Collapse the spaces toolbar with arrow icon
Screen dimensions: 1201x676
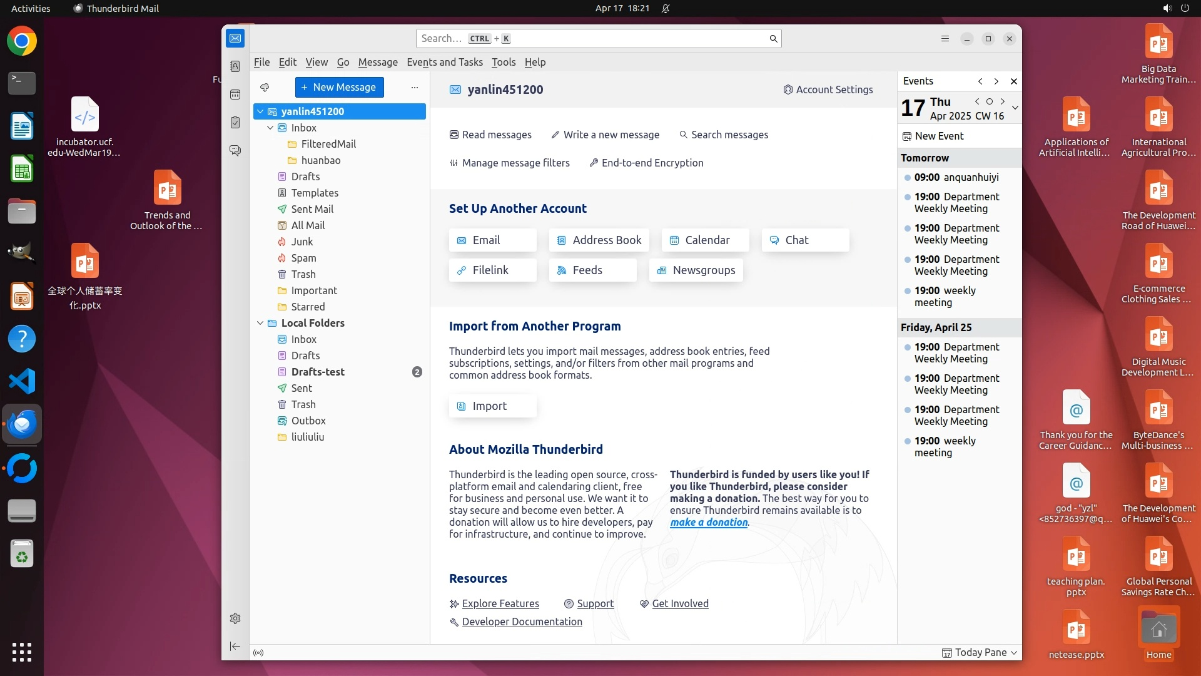(x=235, y=646)
